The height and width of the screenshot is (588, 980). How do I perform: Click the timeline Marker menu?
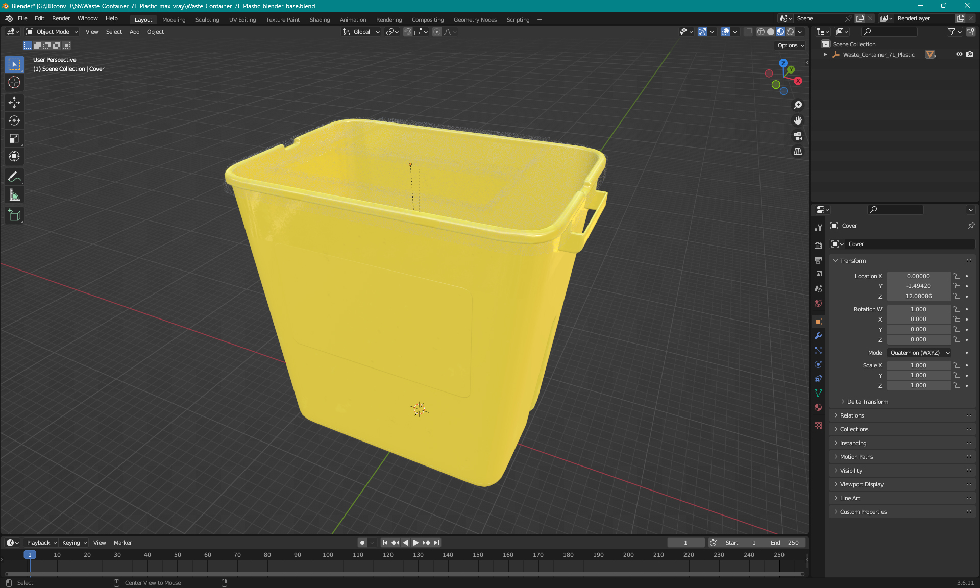pos(122,543)
